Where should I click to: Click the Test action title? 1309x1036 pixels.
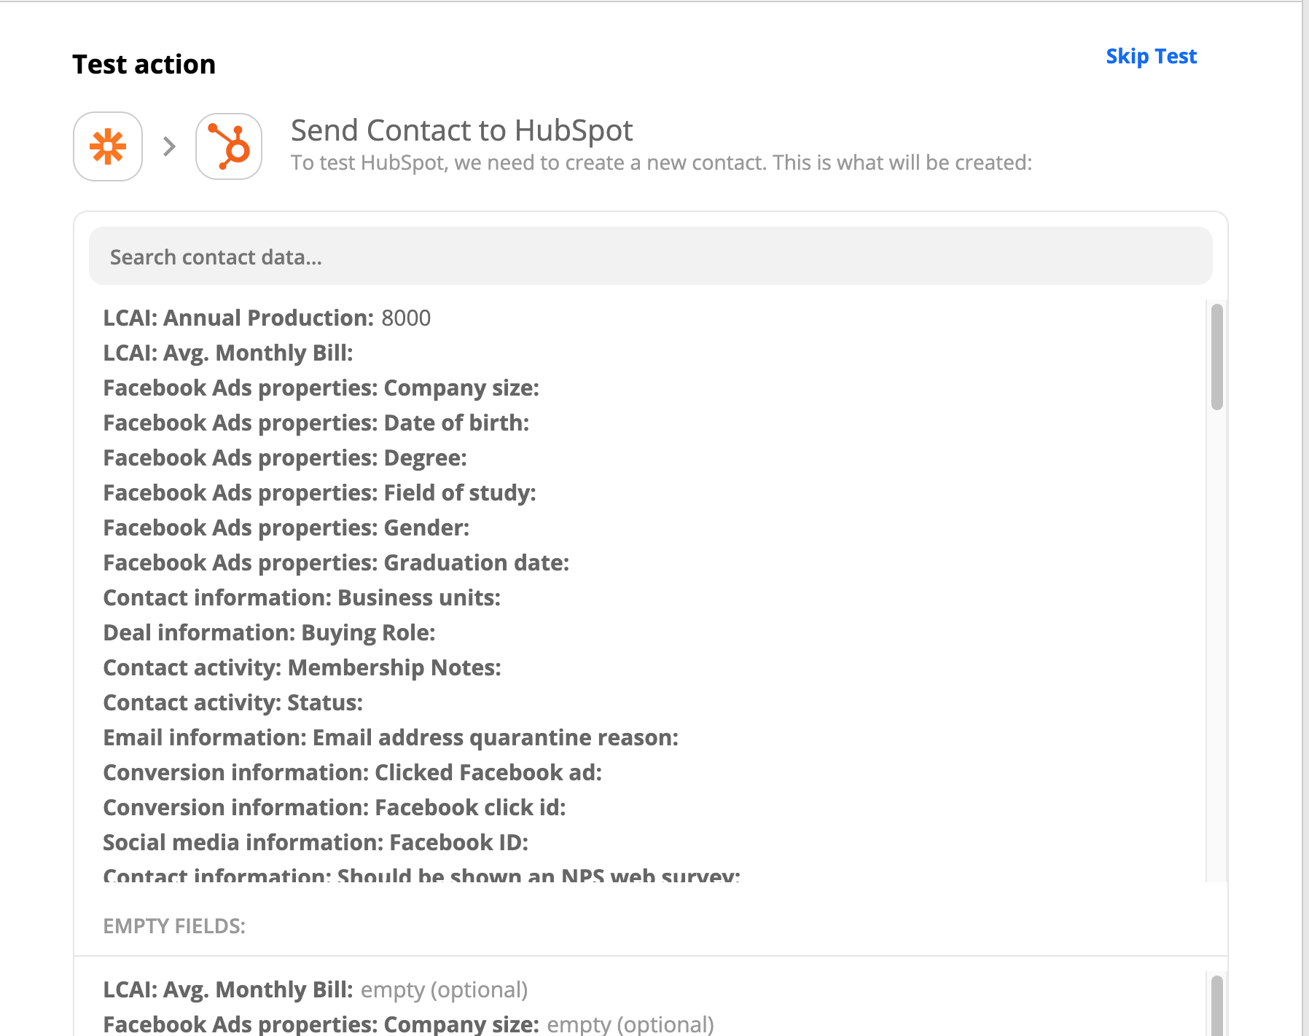click(144, 64)
